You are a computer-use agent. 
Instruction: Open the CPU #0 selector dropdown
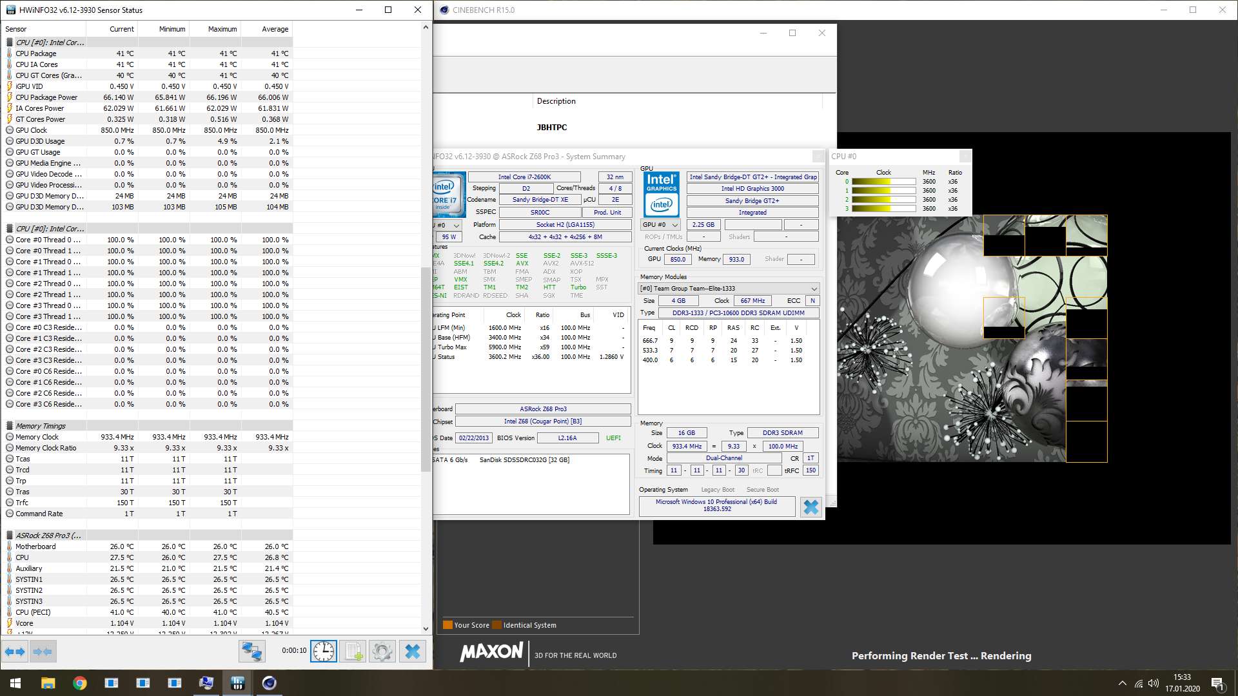click(449, 226)
